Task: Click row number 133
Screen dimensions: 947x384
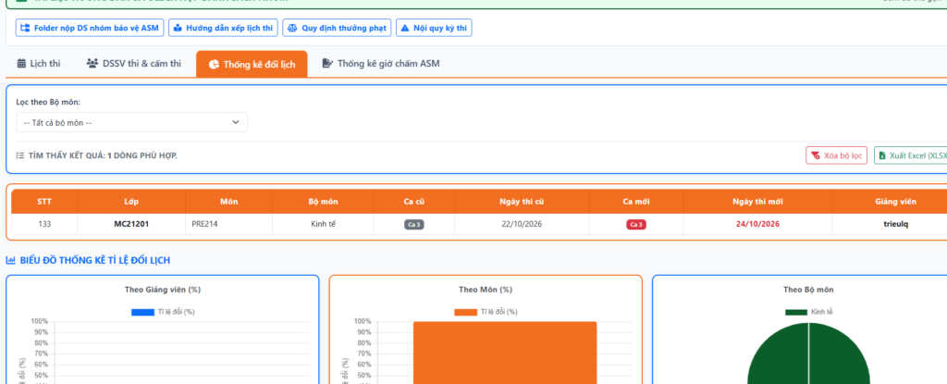Action: [x=44, y=224]
